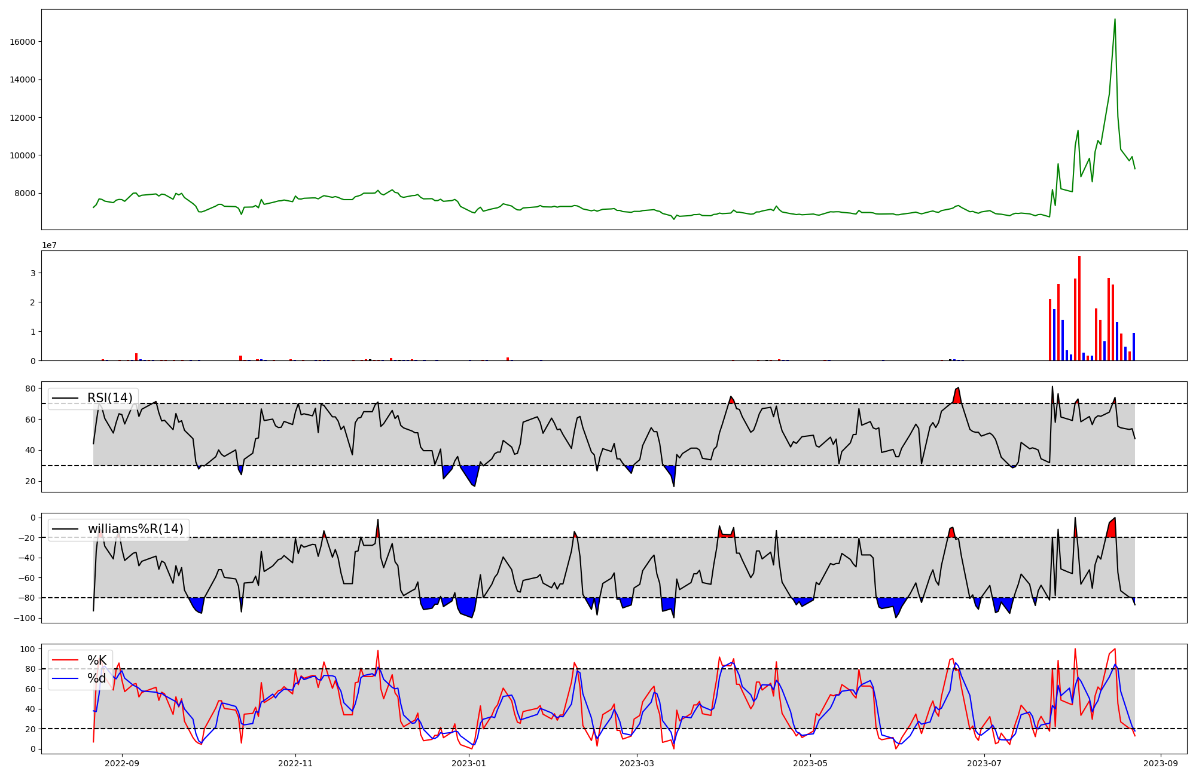Click the tallest red volume bar
The height and width of the screenshot is (777, 1196).
pyautogui.click(x=1079, y=308)
